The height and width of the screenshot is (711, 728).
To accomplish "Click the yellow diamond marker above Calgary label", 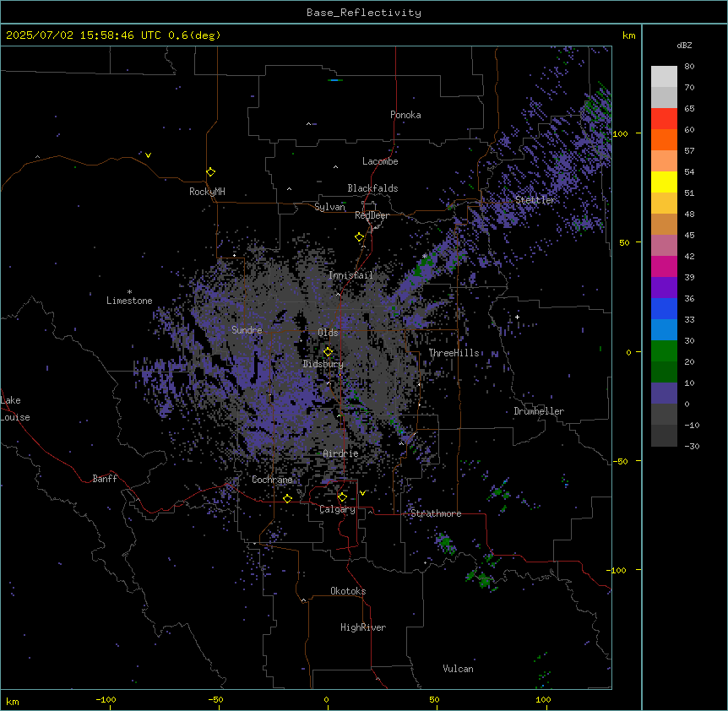I will point(342,497).
